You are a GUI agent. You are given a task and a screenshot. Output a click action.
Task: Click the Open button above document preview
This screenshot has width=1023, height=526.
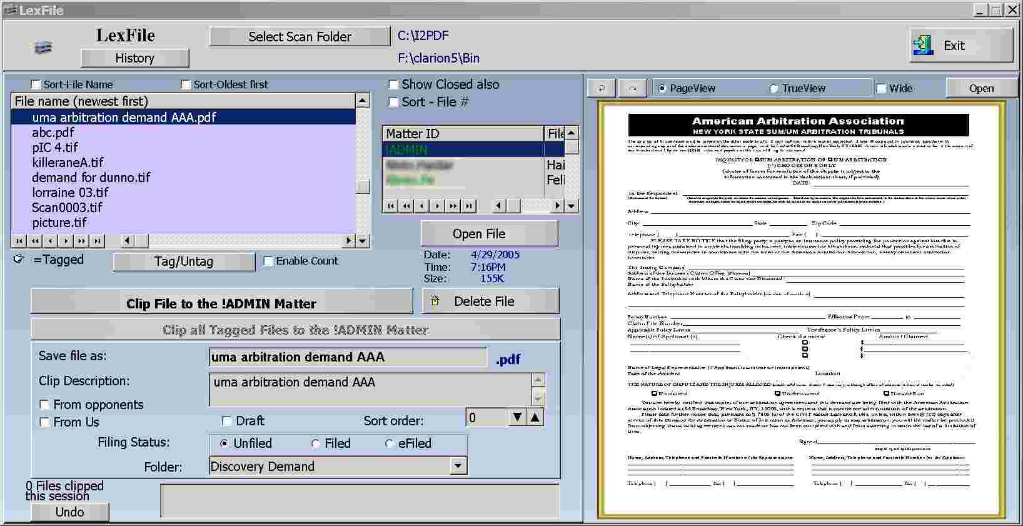click(x=982, y=88)
